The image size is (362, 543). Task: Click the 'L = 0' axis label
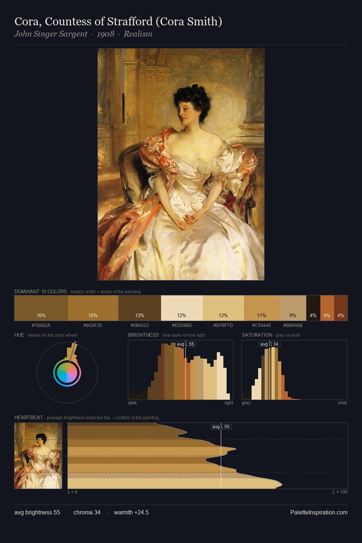(72, 492)
